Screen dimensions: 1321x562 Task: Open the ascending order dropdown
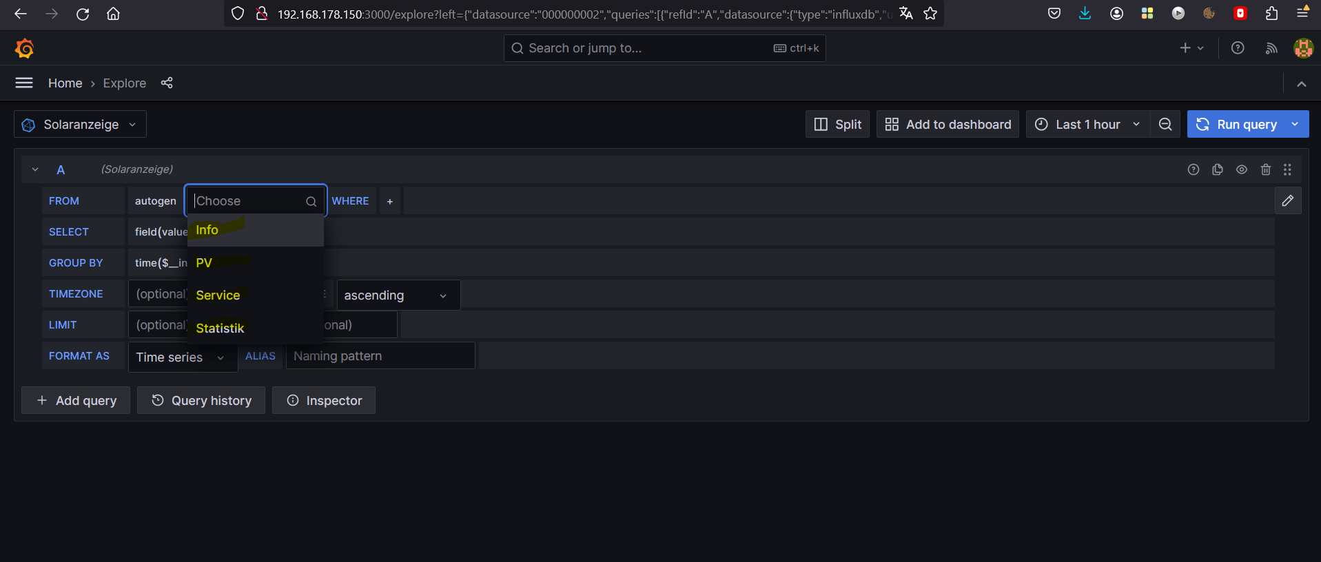coord(398,295)
